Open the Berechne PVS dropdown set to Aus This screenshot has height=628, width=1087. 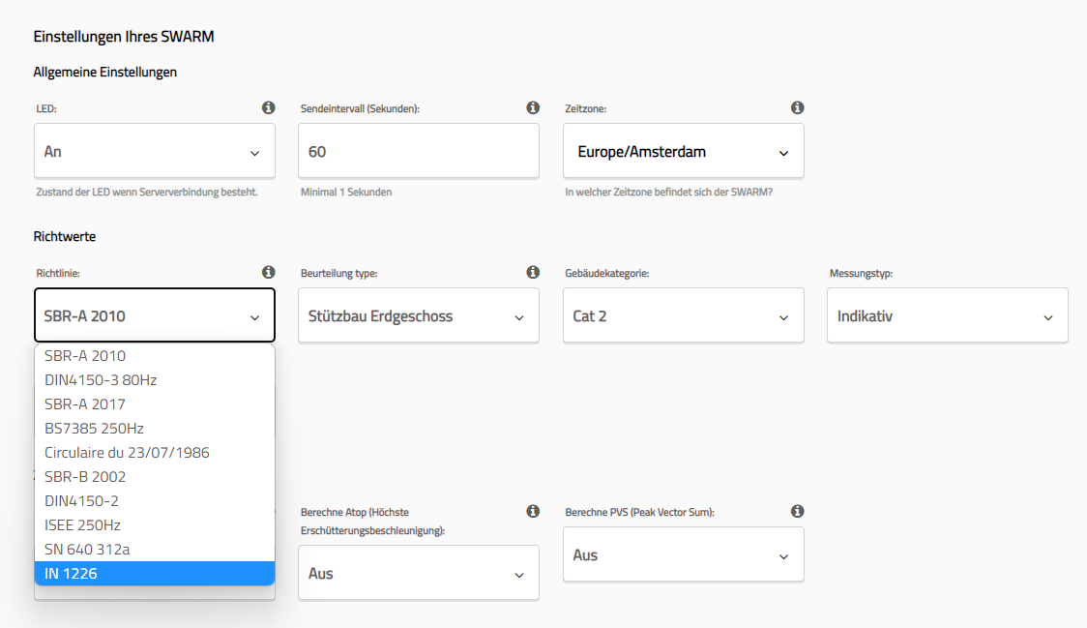pyautogui.click(x=683, y=555)
